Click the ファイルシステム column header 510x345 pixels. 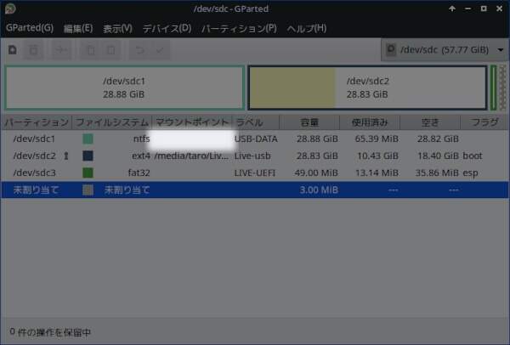(112, 122)
